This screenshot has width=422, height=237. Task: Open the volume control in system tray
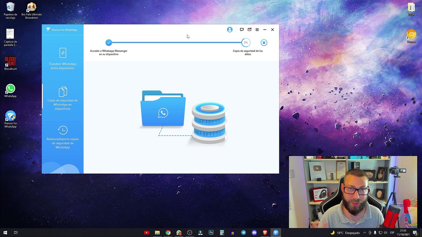pos(385,233)
